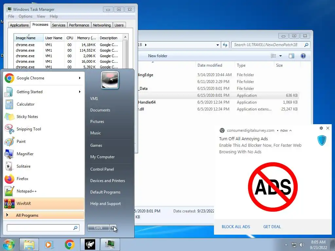The height and width of the screenshot is (251, 335).
Task: Click GET DEAL in notification
Action: pos(272,227)
